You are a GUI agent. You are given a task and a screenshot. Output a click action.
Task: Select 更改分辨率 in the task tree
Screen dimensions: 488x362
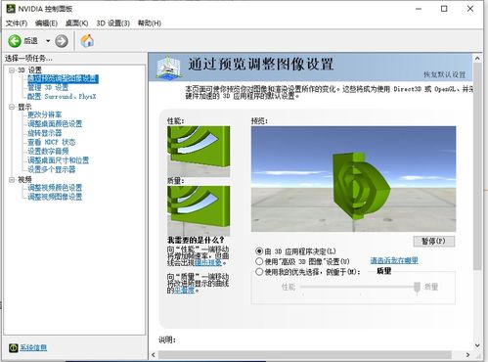click(45, 114)
